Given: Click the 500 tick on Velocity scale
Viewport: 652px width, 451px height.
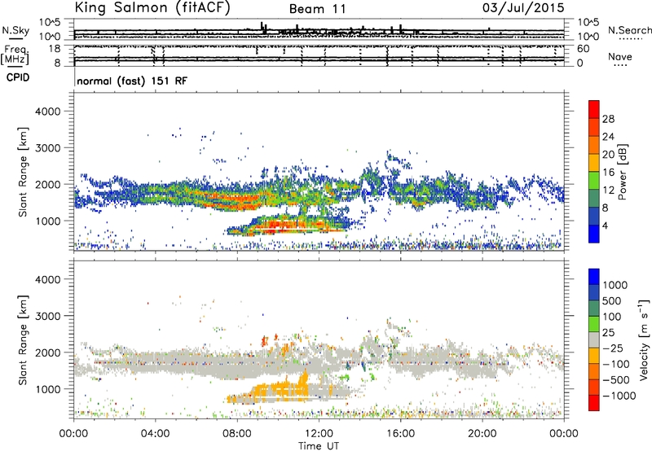Looking at the screenshot, I should pos(612,300).
